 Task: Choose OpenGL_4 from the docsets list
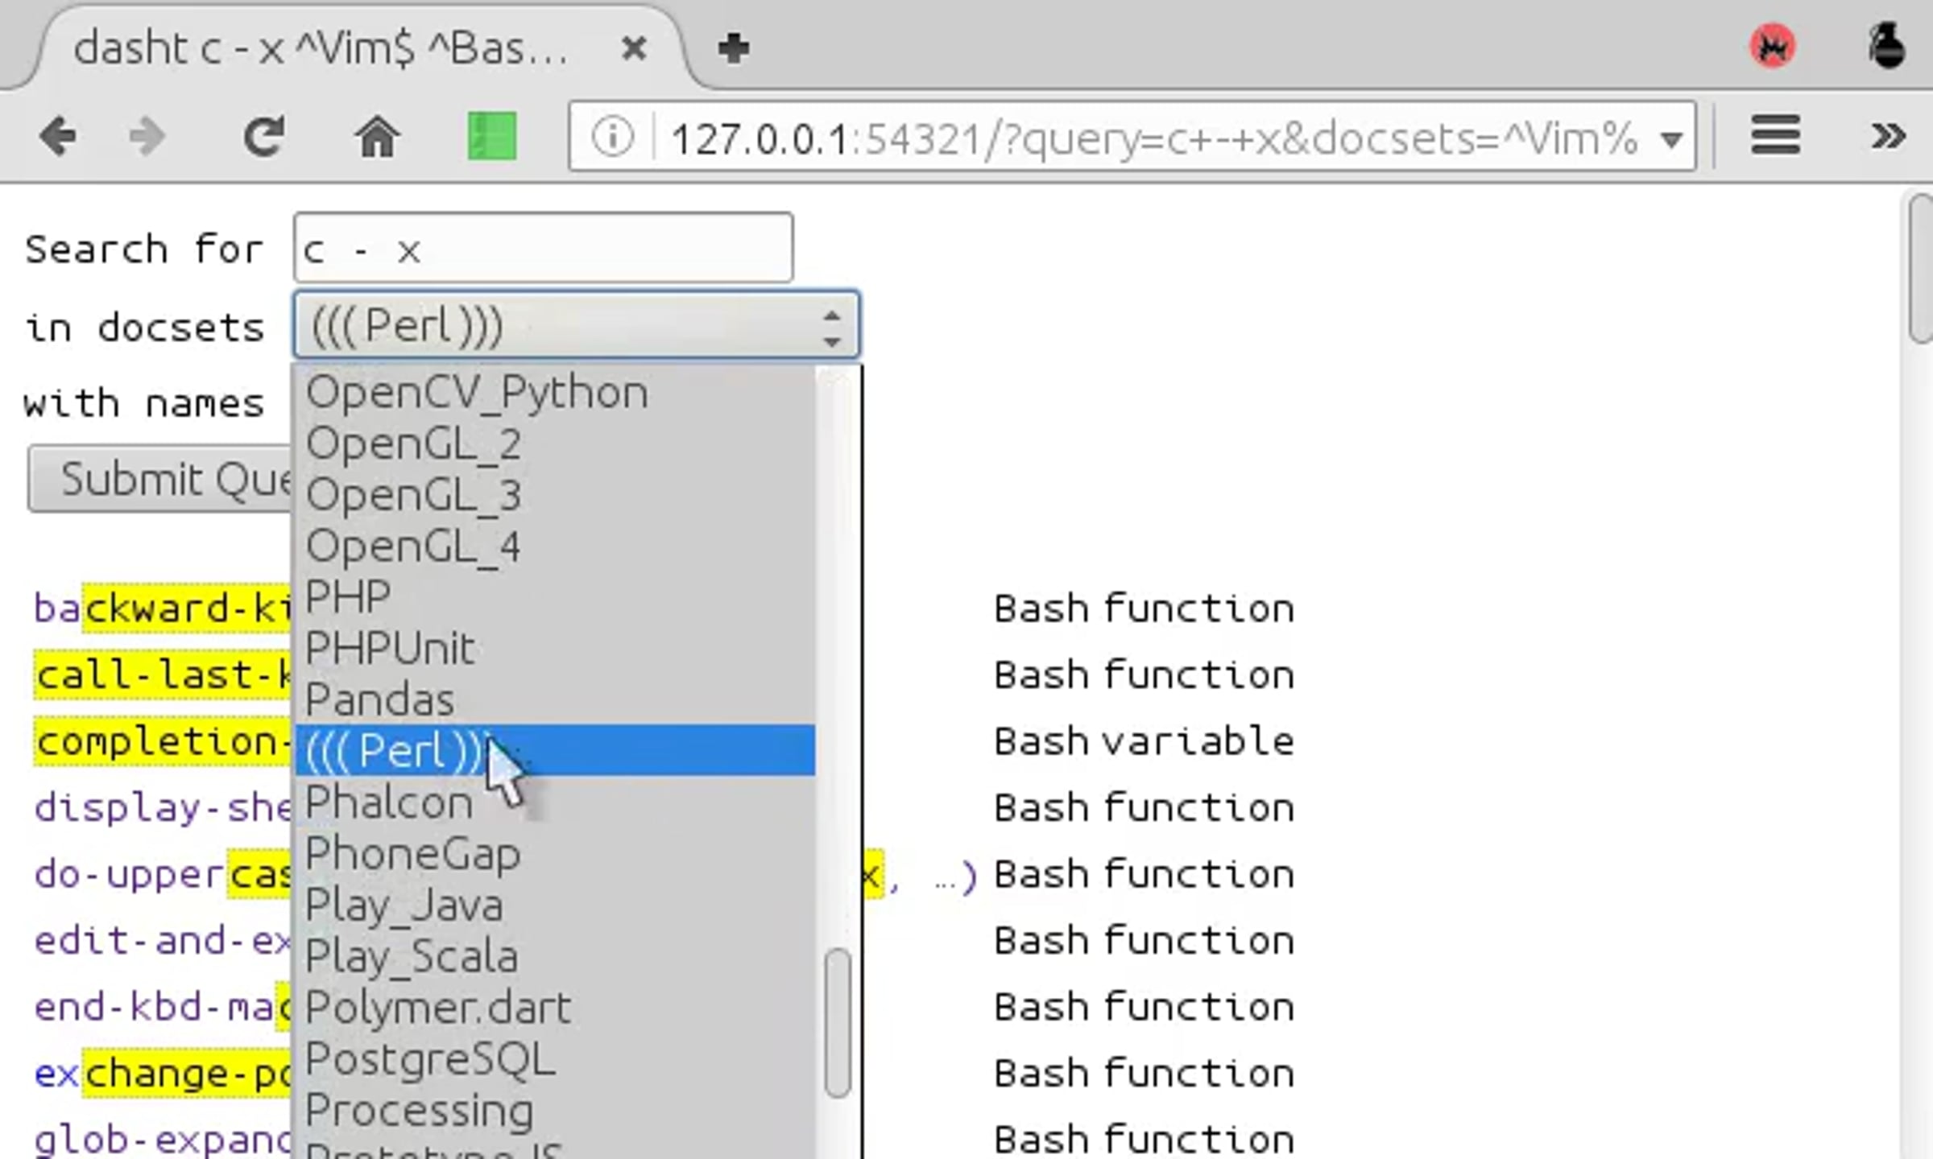tap(556, 547)
